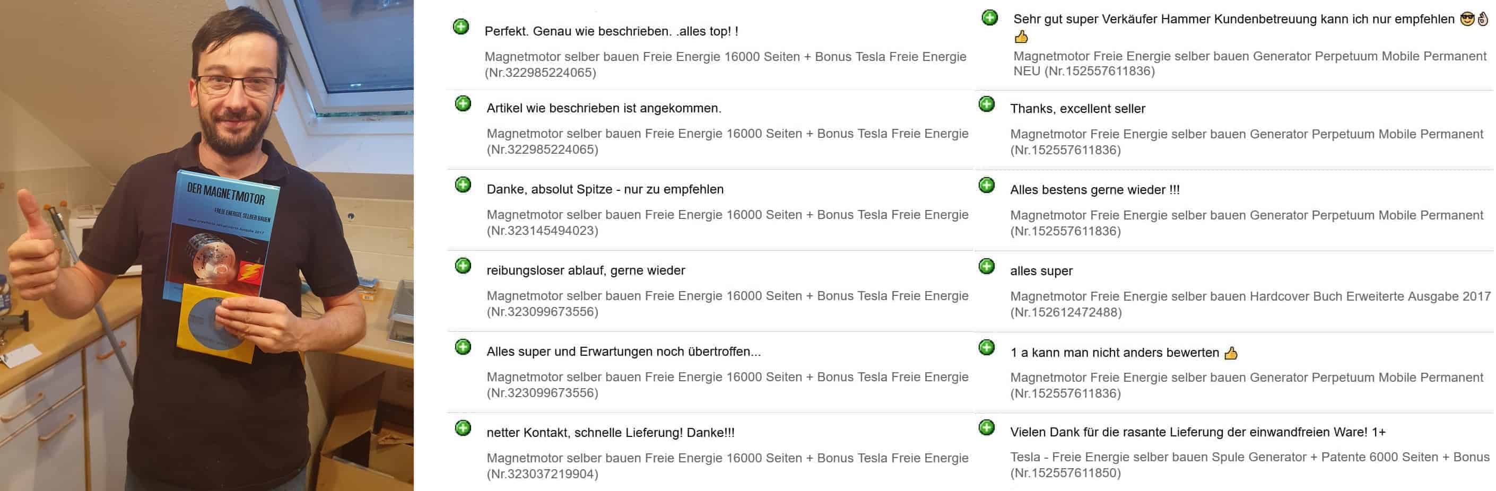Open Tesla Spule Generator item Nr. 152557611850

[1249, 465]
